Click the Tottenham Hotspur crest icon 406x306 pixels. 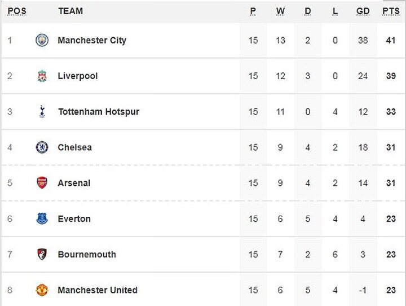(x=42, y=112)
